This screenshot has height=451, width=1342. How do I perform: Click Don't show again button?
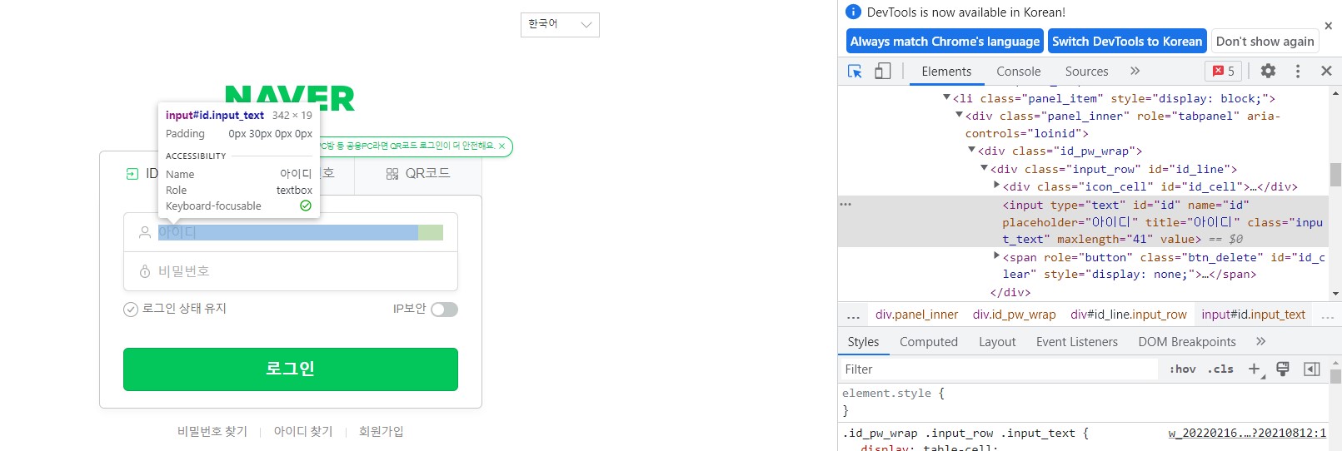(x=1265, y=41)
